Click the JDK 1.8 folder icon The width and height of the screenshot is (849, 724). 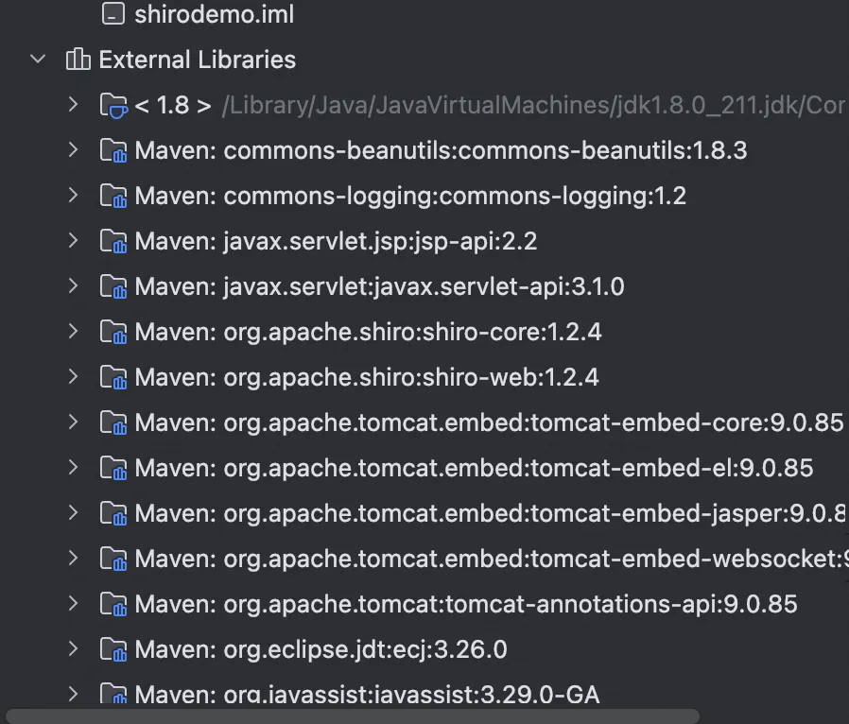pyautogui.click(x=113, y=105)
